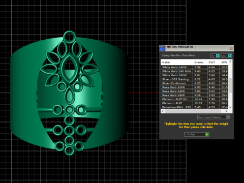Close the Metal Weights panel
The image size is (244, 183).
(231, 48)
